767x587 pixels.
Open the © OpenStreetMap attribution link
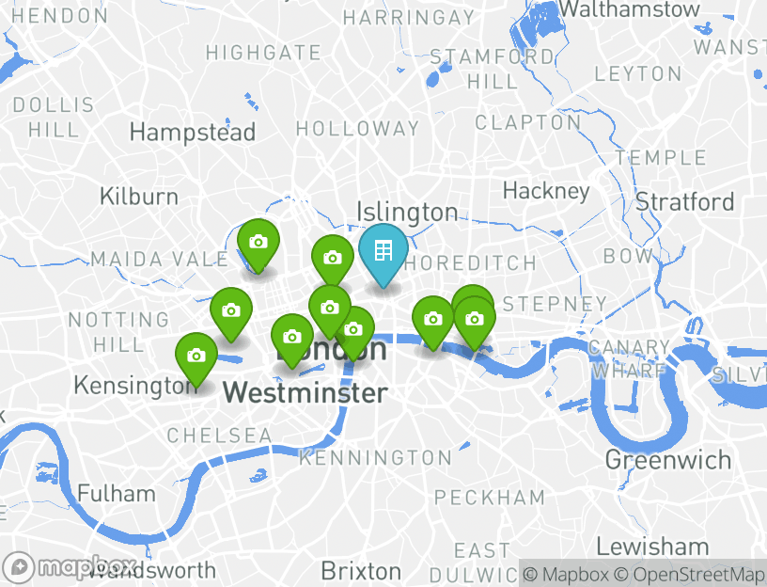click(689, 574)
